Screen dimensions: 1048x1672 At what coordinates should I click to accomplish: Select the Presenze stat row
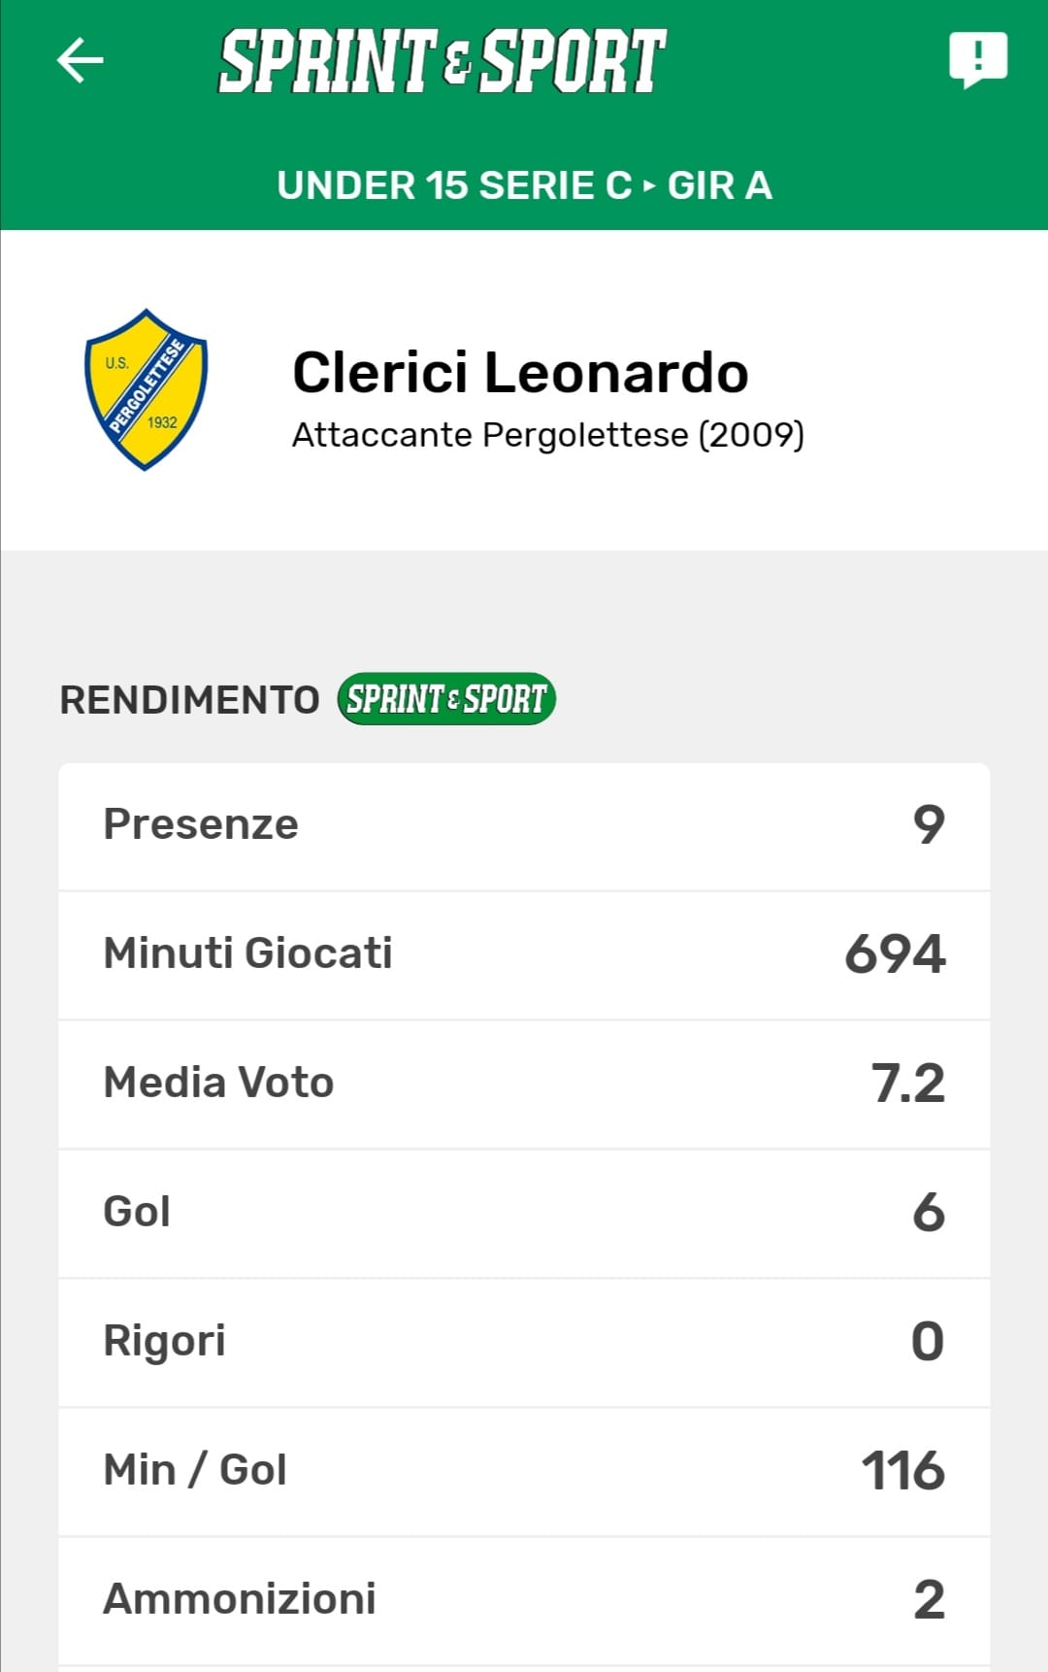click(524, 825)
